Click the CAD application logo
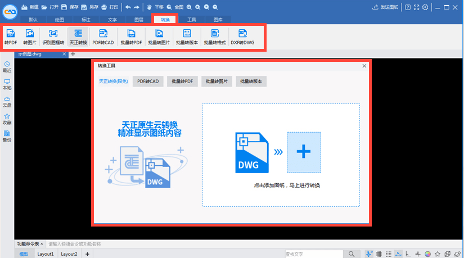Screen dimensions: 464x258 (10, 12)
